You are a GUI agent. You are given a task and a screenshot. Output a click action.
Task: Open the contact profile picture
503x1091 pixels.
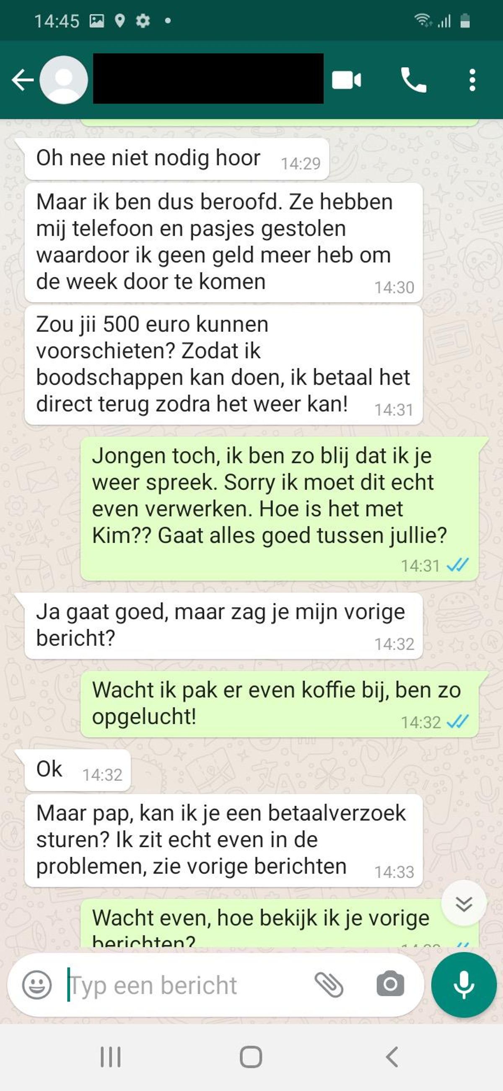coord(63,80)
